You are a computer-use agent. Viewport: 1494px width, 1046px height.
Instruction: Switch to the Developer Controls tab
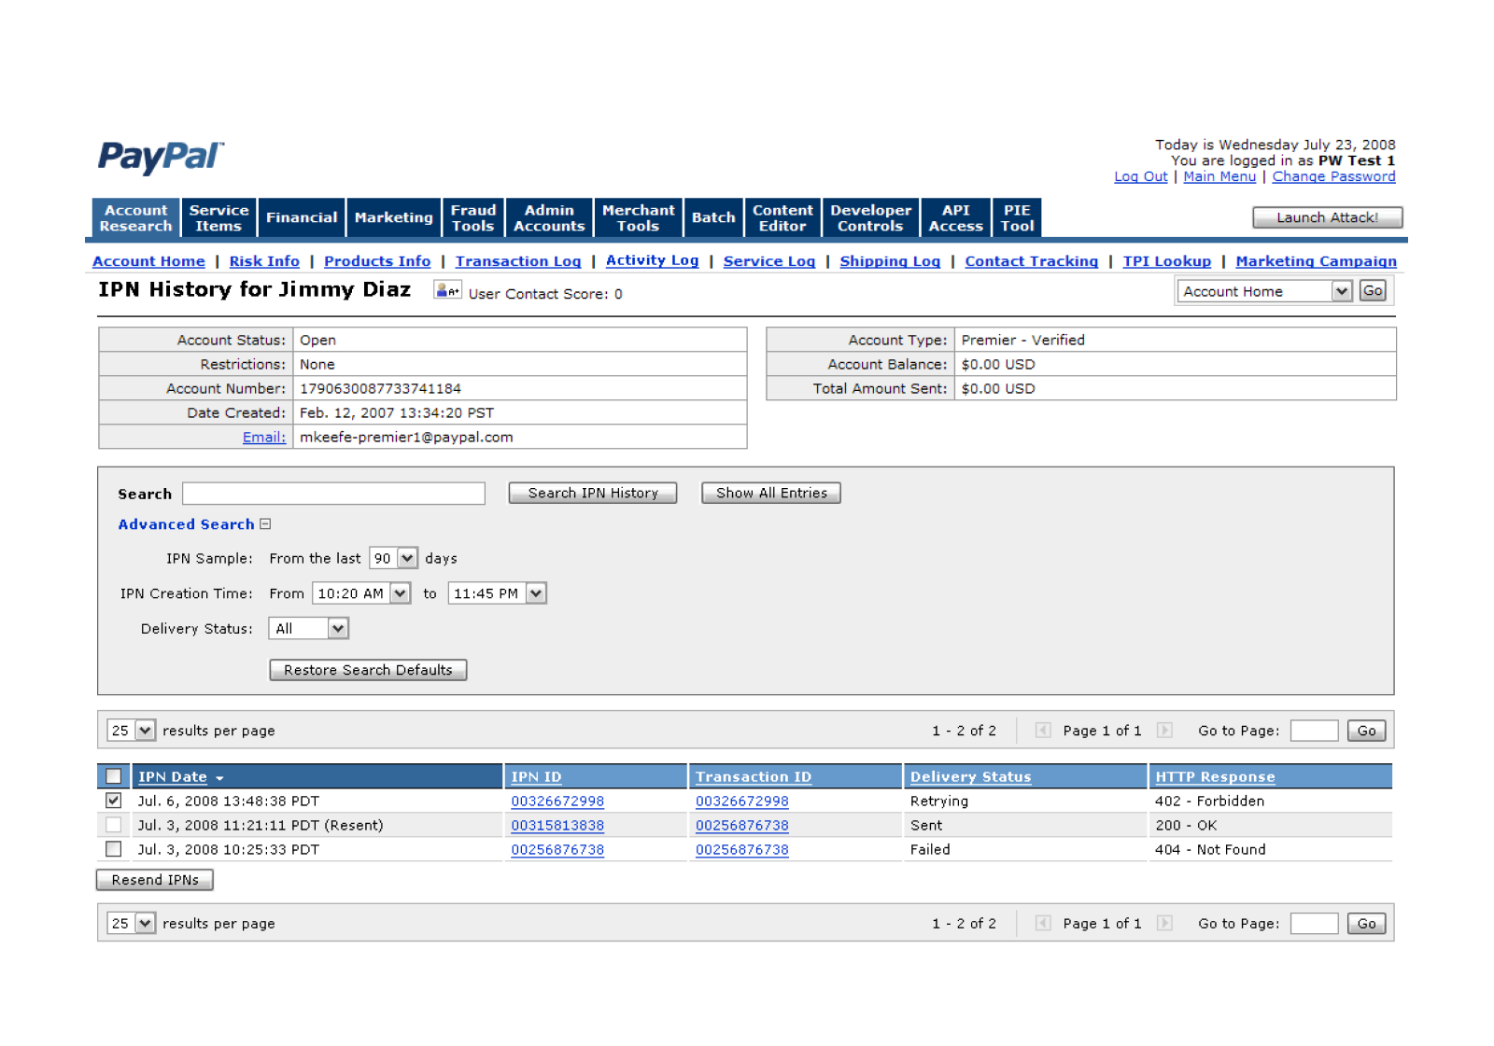click(x=870, y=217)
